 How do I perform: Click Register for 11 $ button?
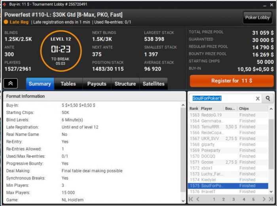[x=231, y=81]
